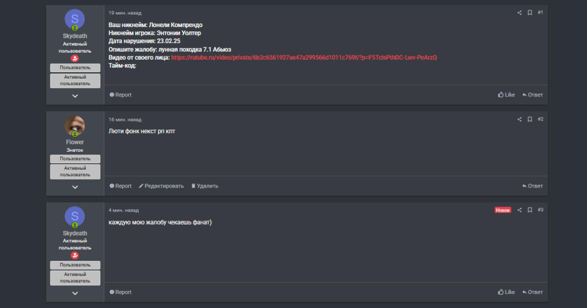Share post #3 marked Новое
587x308 pixels.
click(x=519, y=210)
